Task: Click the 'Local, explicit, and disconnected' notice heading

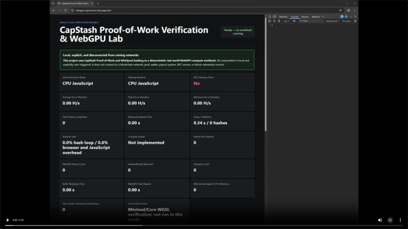Action: [101, 55]
